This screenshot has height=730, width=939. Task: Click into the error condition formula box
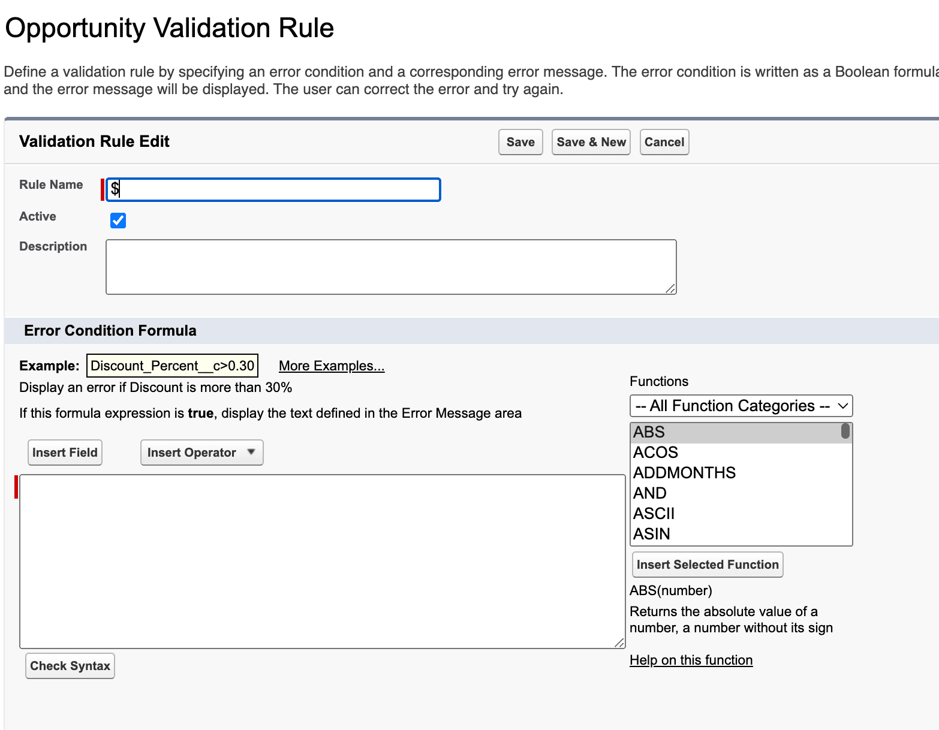point(323,562)
